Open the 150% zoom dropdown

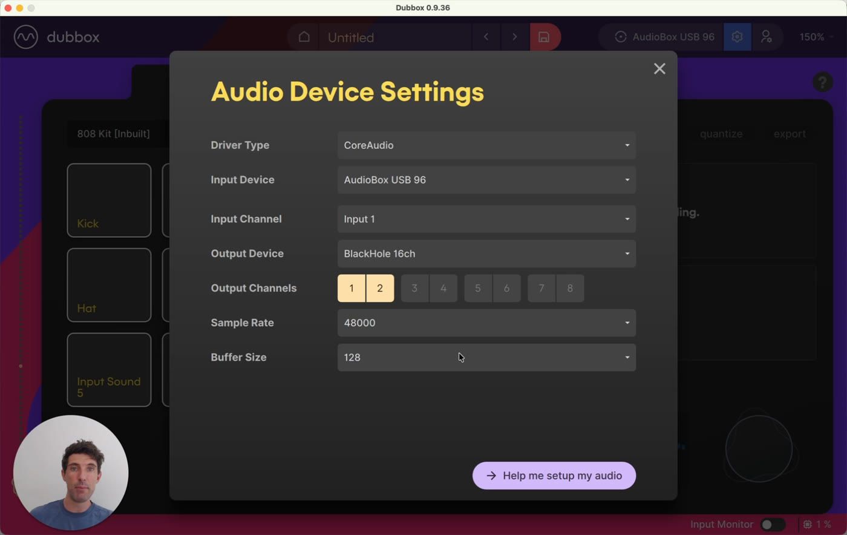click(816, 37)
